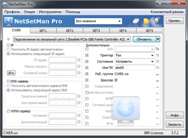The height and width of the screenshot is (138, 188).
Task: Open the Профиль menu
Action: (x=12, y=12)
